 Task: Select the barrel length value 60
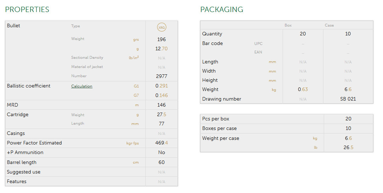pyautogui.click(x=161, y=162)
